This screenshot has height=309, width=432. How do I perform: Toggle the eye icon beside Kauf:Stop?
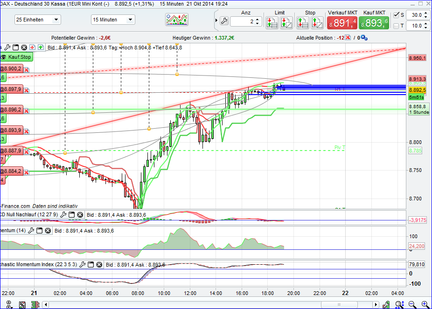2,56
